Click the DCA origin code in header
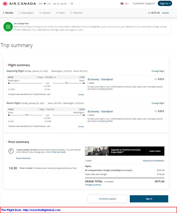 tap(40, 4)
